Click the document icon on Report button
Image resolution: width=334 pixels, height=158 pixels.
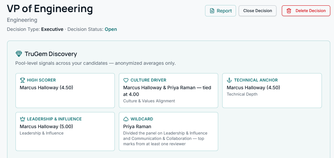pos(212,11)
